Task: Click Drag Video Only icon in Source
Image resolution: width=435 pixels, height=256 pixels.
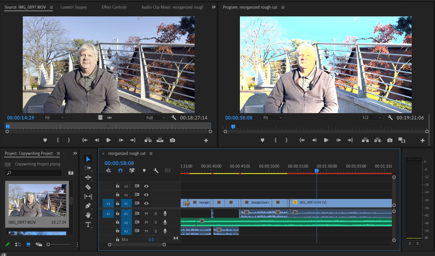Action: click(x=100, y=118)
